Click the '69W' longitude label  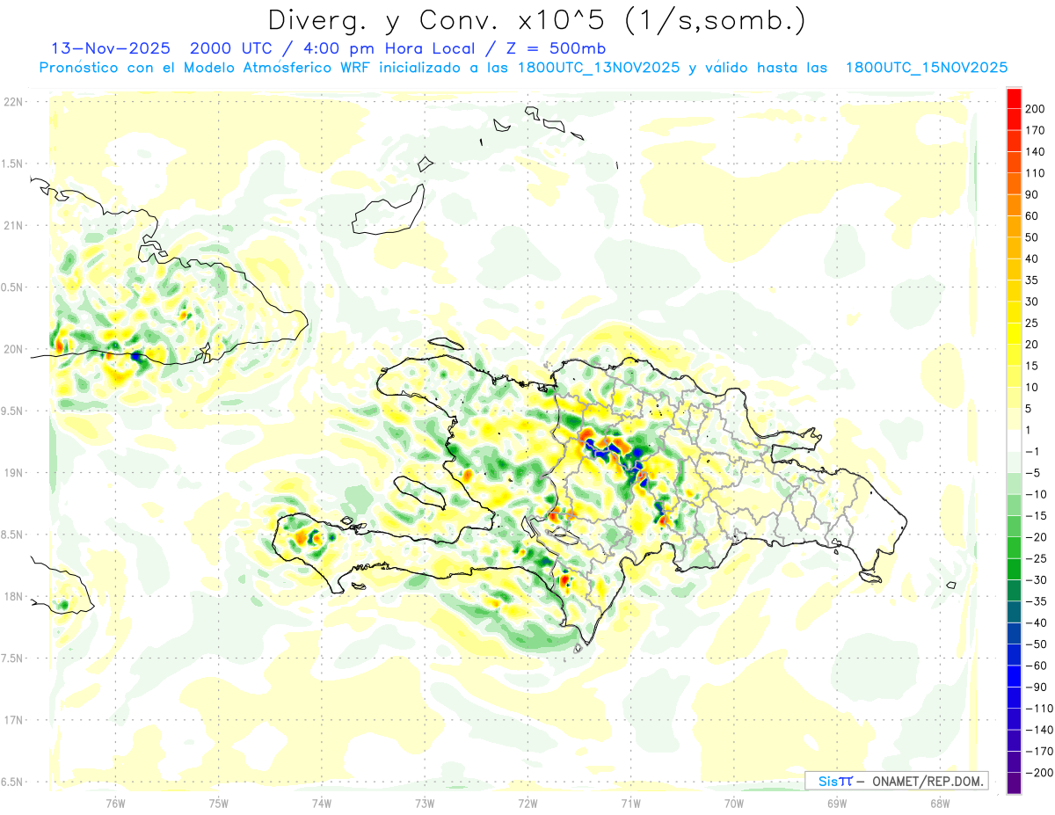pos(837,803)
